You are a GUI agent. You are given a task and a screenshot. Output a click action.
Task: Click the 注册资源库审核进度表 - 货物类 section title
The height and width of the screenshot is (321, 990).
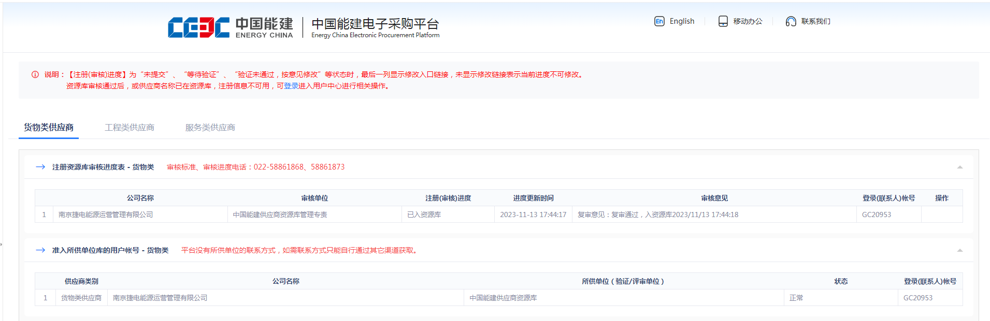point(103,167)
